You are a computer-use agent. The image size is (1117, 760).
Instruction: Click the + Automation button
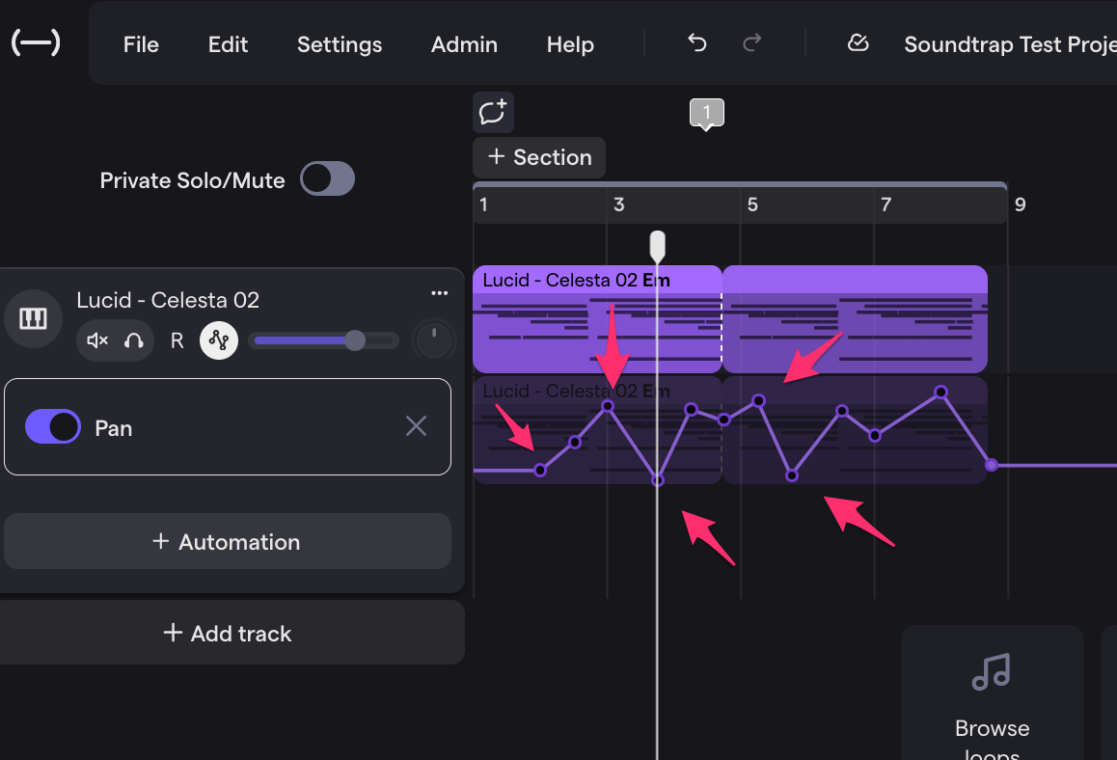pos(228,542)
